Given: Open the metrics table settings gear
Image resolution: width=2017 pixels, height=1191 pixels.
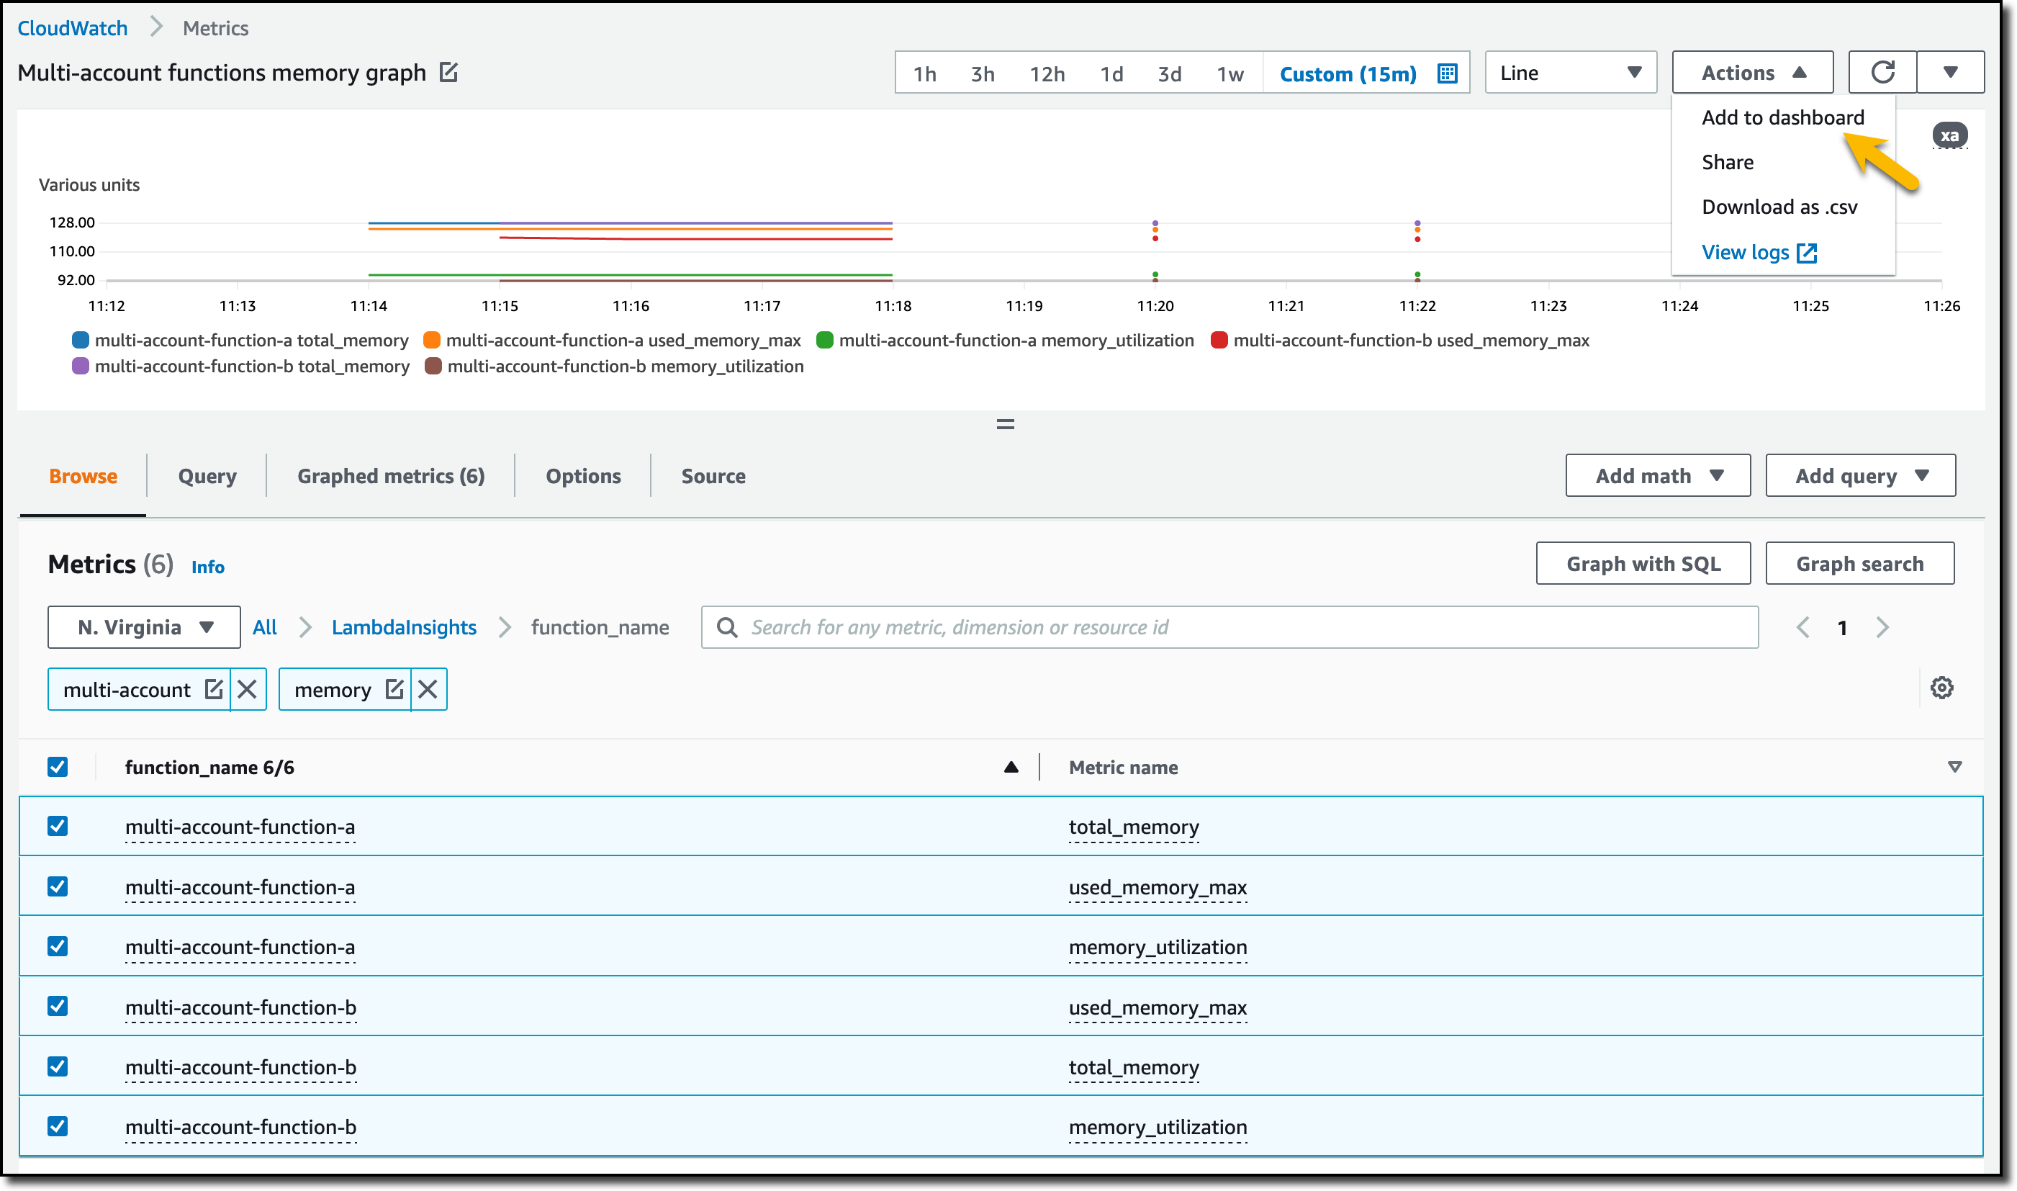Looking at the screenshot, I should coord(1941,688).
